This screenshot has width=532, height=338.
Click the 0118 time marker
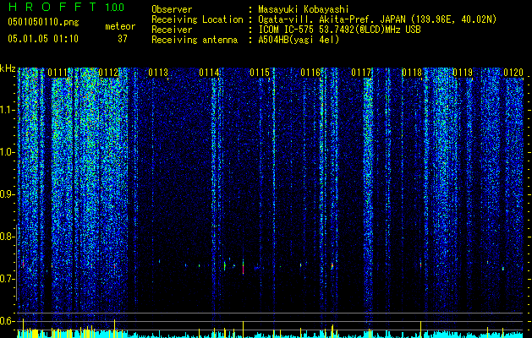412,73
